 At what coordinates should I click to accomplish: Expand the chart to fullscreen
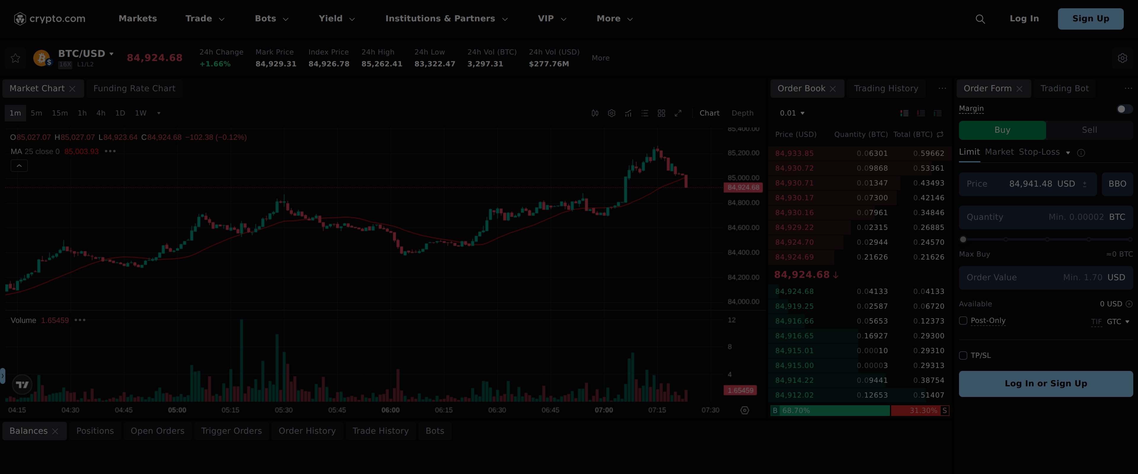[678, 113]
